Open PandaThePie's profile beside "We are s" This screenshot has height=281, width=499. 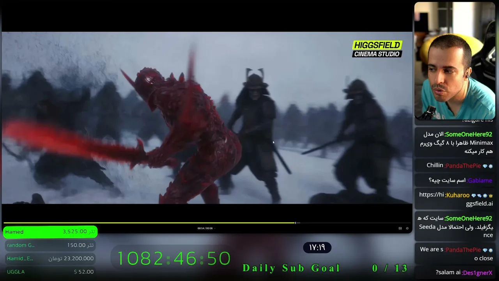(x=463, y=250)
